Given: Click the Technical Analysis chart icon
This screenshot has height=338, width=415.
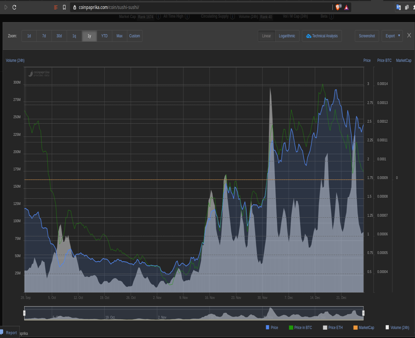Looking at the screenshot, I should pos(308,36).
